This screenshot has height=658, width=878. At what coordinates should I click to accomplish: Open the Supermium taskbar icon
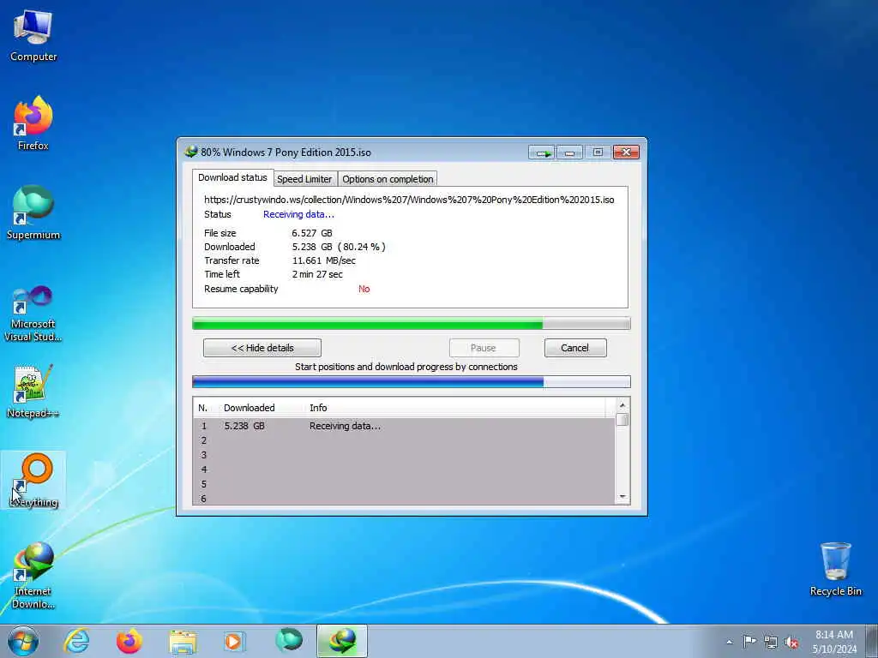point(289,640)
